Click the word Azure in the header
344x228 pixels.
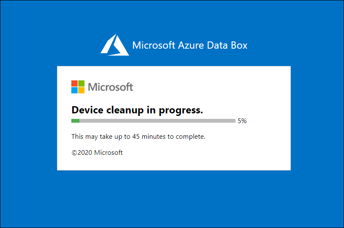coord(191,45)
